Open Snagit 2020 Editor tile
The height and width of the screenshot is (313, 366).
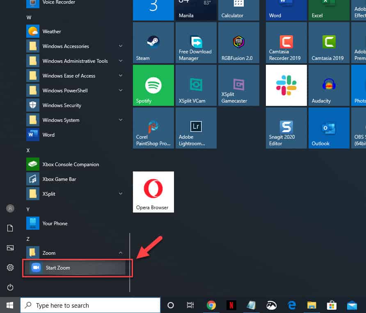click(x=286, y=128)
